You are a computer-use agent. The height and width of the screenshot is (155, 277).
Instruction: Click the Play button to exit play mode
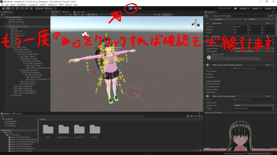[x=131, y=8]
